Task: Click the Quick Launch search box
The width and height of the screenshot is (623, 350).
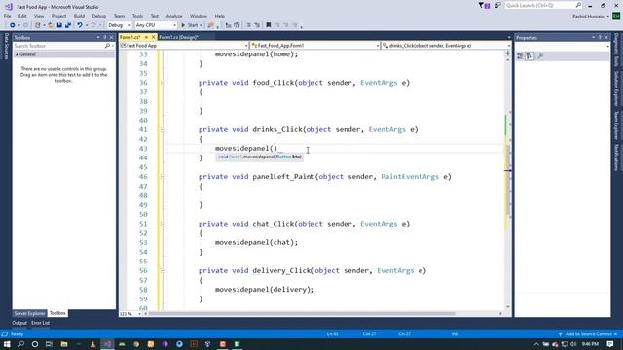Action: pos(543,6)
